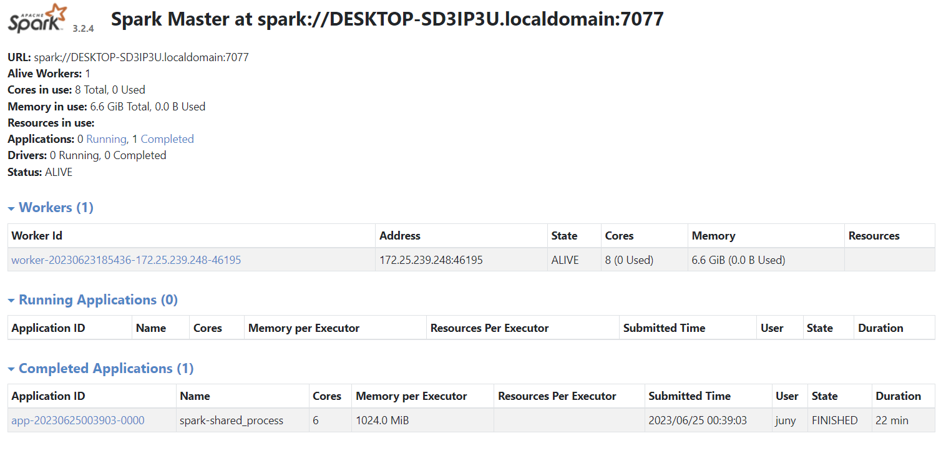Open application app-20230625003903-0000
The width and height of the screenshot is (941, 476).
pyautogui.click(x=78, y=420)
